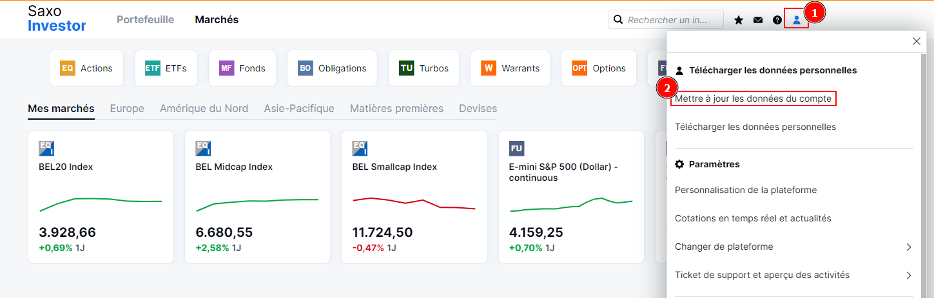Click in the Rechercher un instrument field

click(667, 20)
